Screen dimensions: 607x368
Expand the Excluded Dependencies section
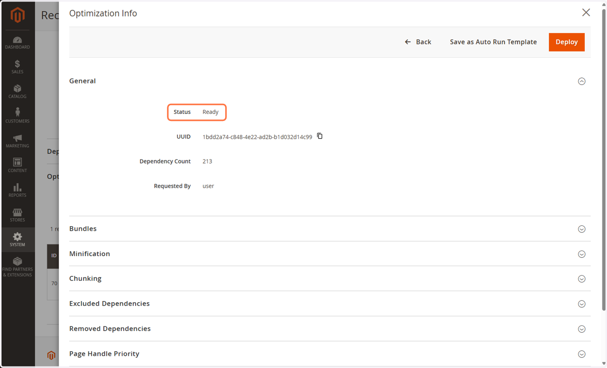[x=582, y=304]
